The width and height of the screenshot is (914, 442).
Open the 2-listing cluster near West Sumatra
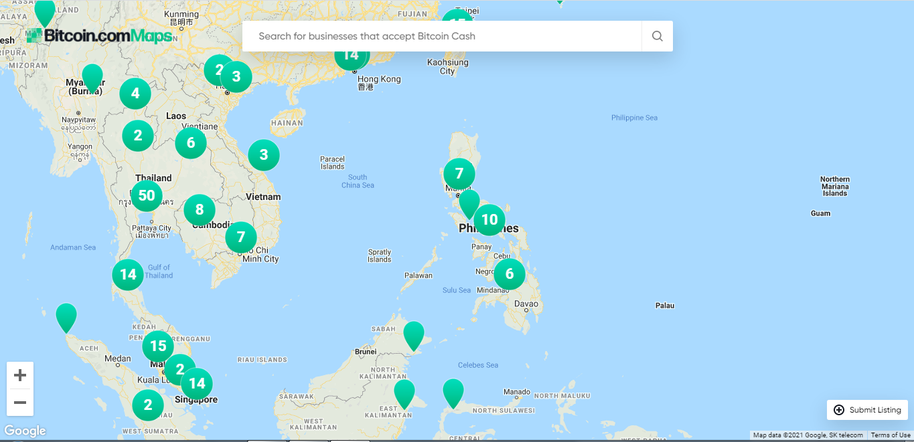click(148, 405)
